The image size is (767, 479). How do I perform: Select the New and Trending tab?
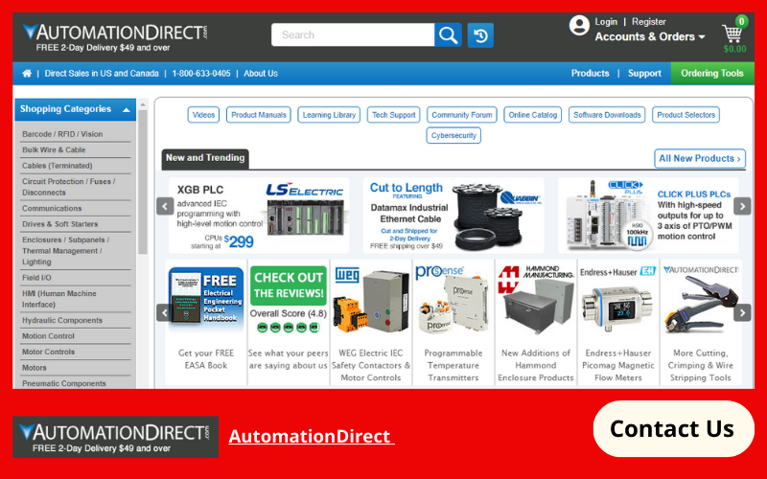205,158
